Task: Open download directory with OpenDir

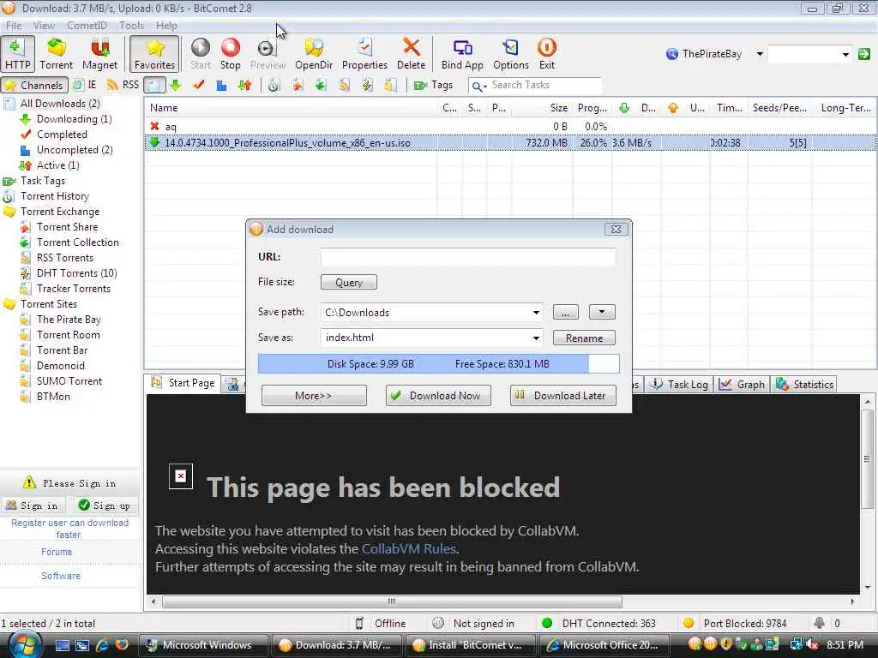Action: pos(314,54)
